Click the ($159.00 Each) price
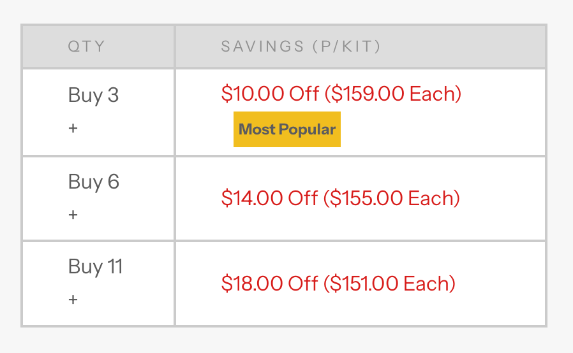The height and width of the screenshot is (353, 573). click(x=392, y=94)
